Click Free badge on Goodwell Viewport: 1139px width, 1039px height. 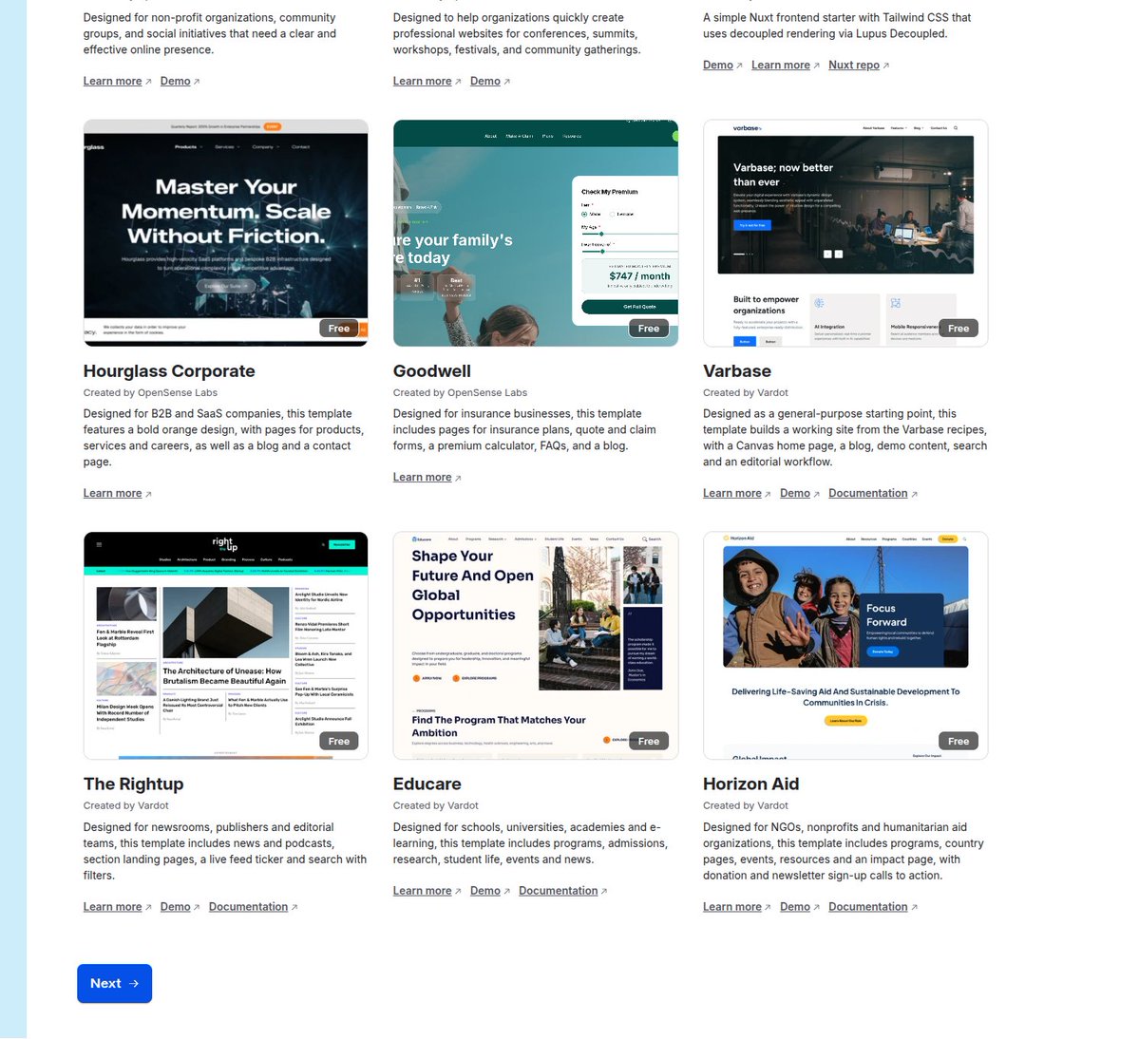(649, 329)
